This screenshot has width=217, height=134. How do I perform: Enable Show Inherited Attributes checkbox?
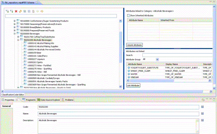(x=128, y=16)
